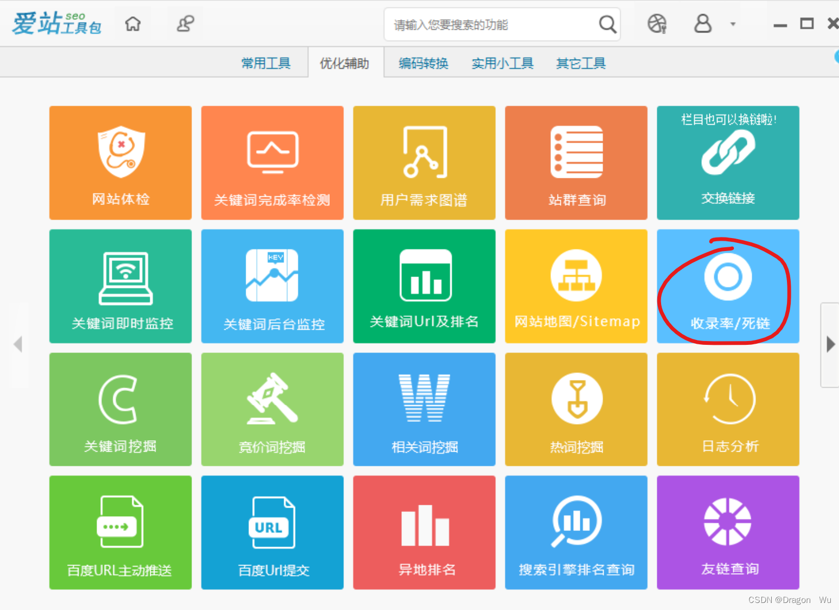Click the search magnifier button
Screen dimensions: 839x610
(606, 24)
